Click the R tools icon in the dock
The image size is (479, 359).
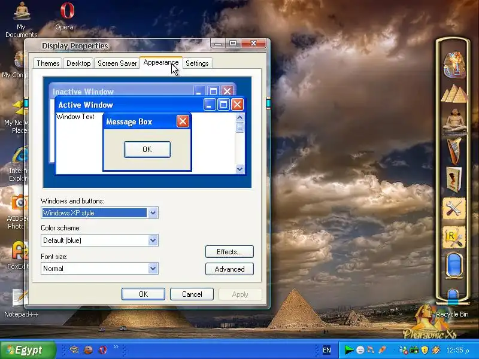(x=454, y=238)
